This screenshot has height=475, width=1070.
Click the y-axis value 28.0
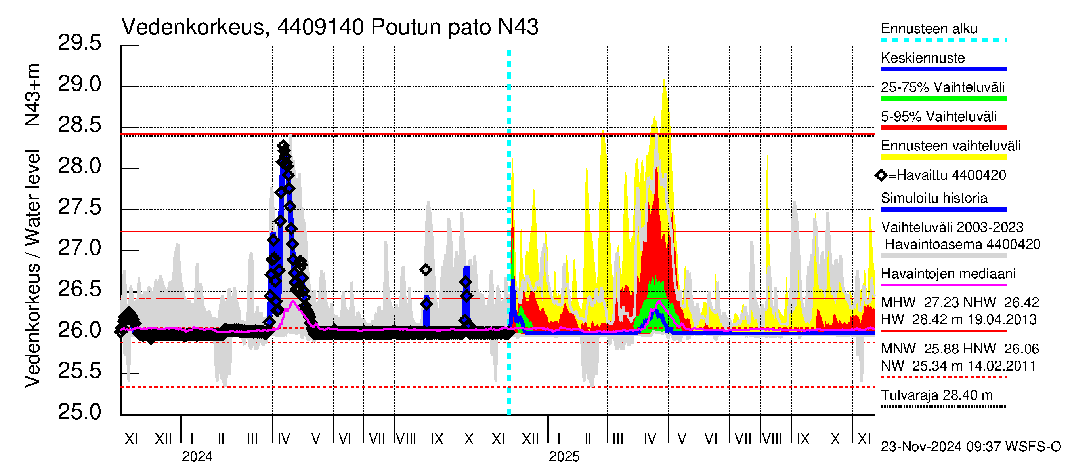79,166
